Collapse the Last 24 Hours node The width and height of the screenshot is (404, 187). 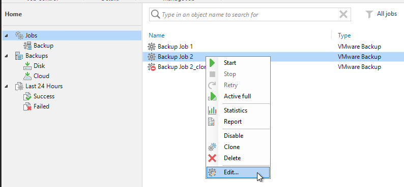[x=6, y=87]
